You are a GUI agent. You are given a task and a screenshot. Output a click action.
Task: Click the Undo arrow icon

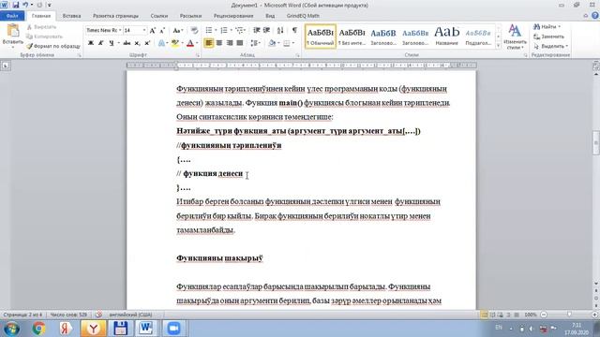[x=25, y=5]
